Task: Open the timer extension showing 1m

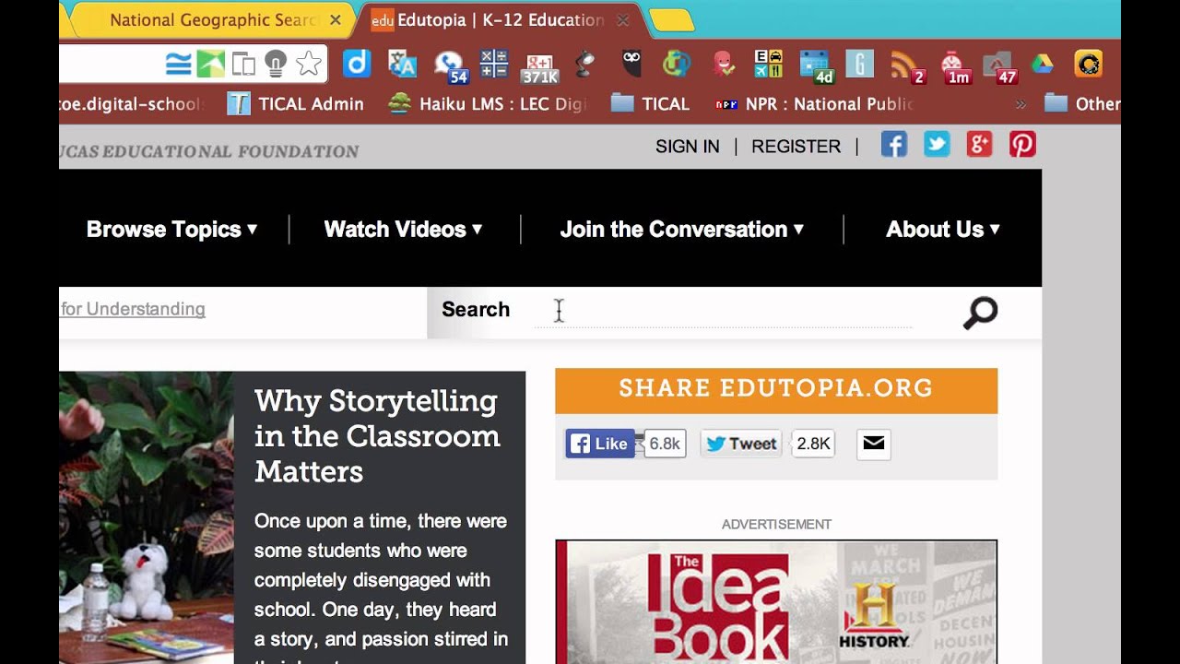Action: pos(955,66)
